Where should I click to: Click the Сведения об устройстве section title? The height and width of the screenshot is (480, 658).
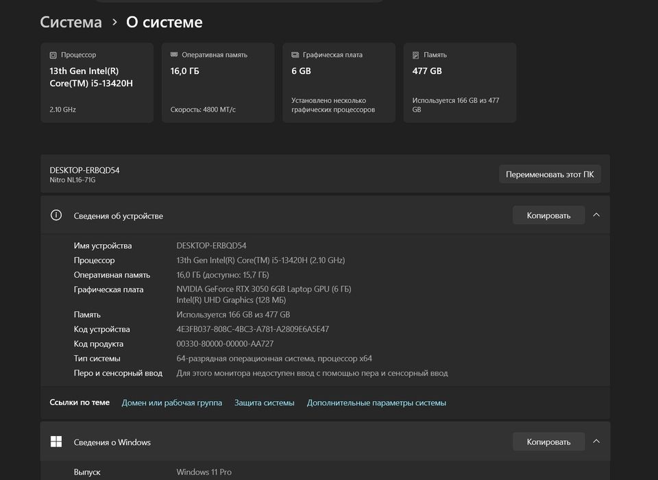119,216
